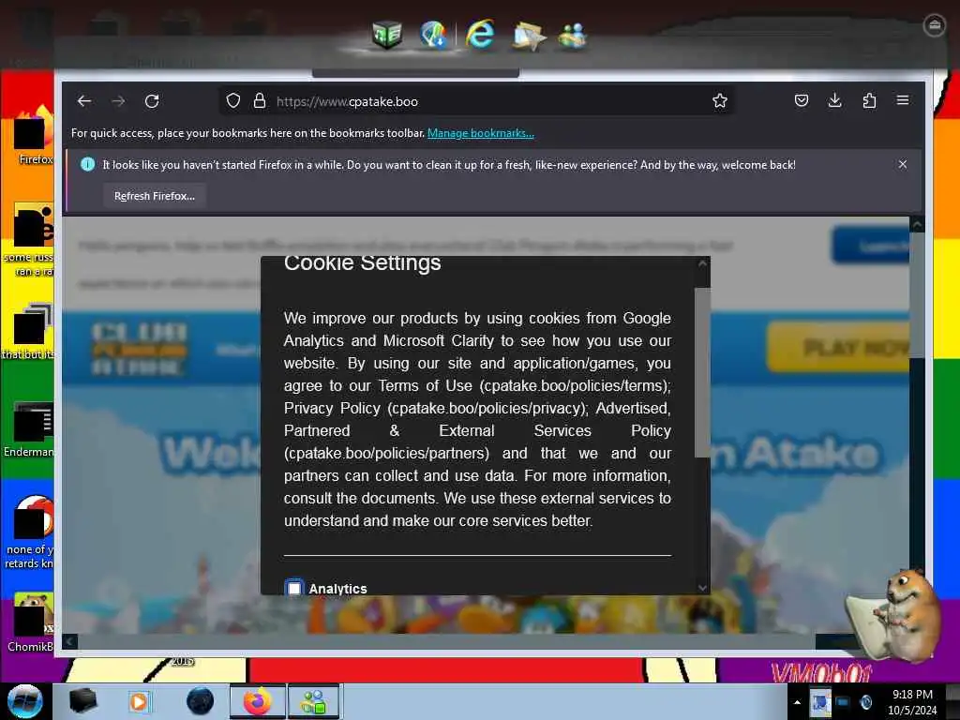960x720 pixels.
Task: Click the cookie dialog scrollbar thumb
Action: click(702, 372)
